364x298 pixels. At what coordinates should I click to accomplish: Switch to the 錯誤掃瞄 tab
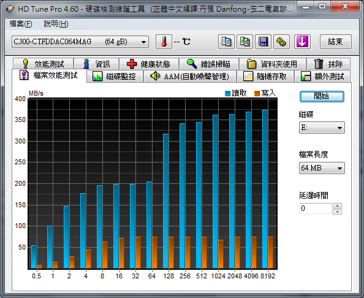pyautogui.click(x=209, y=64)
